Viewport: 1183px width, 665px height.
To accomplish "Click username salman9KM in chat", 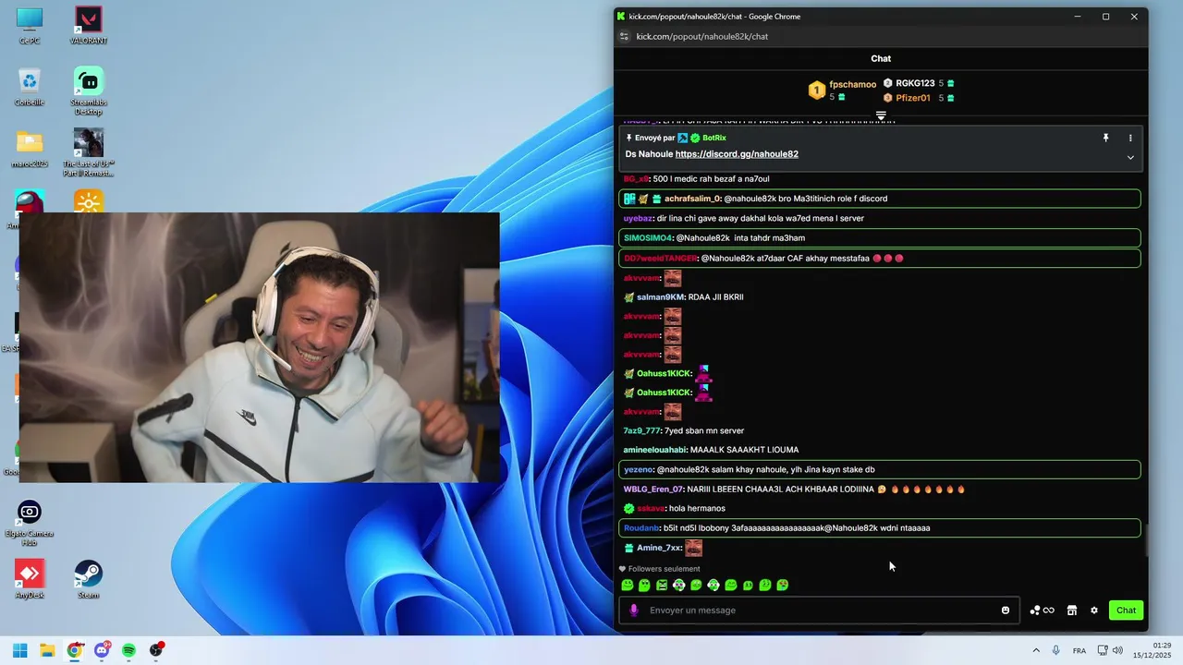I will 660,297.
